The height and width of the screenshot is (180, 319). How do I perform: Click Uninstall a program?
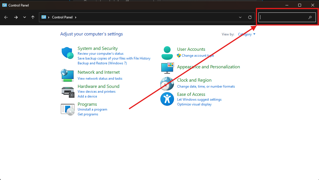click(92, 109)
